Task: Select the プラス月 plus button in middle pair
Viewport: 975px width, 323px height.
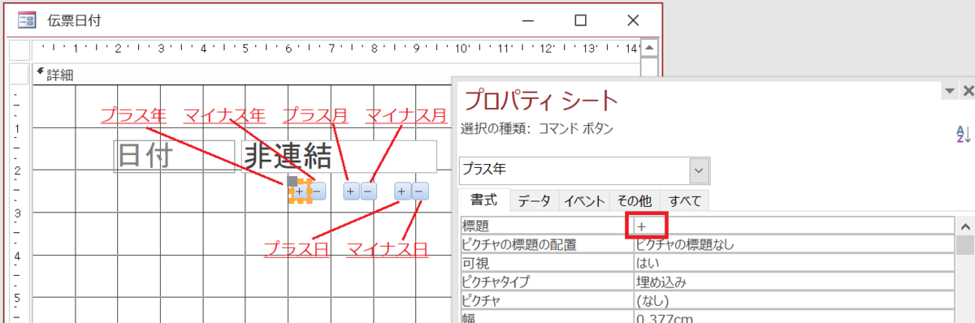Action: pyautogui.click(x=350, y=192)
